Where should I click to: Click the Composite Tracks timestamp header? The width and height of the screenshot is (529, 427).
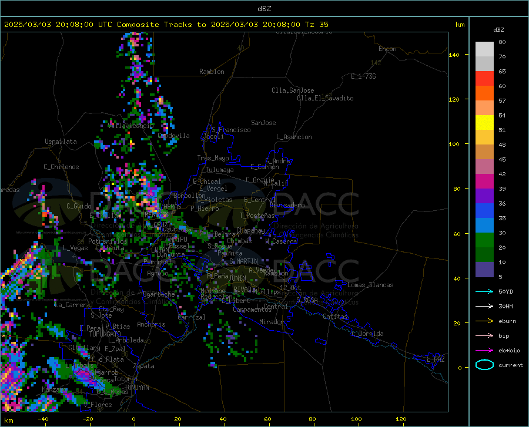[x=166, y=25]
